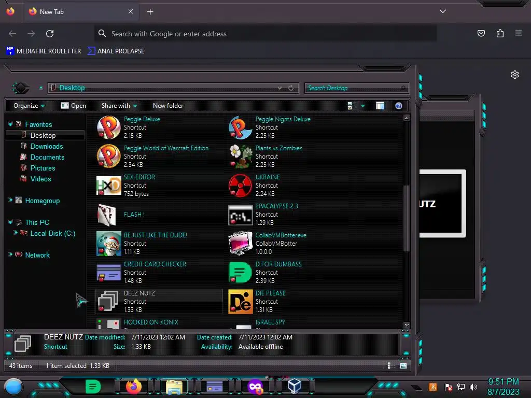Switch to large icons view in status bar
Image resolution: width=531 pixels, height=398 pixels.
(403, 365)
